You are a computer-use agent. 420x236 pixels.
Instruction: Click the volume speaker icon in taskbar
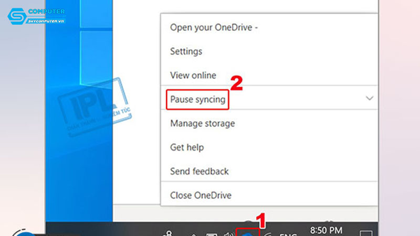click(229, 232)
